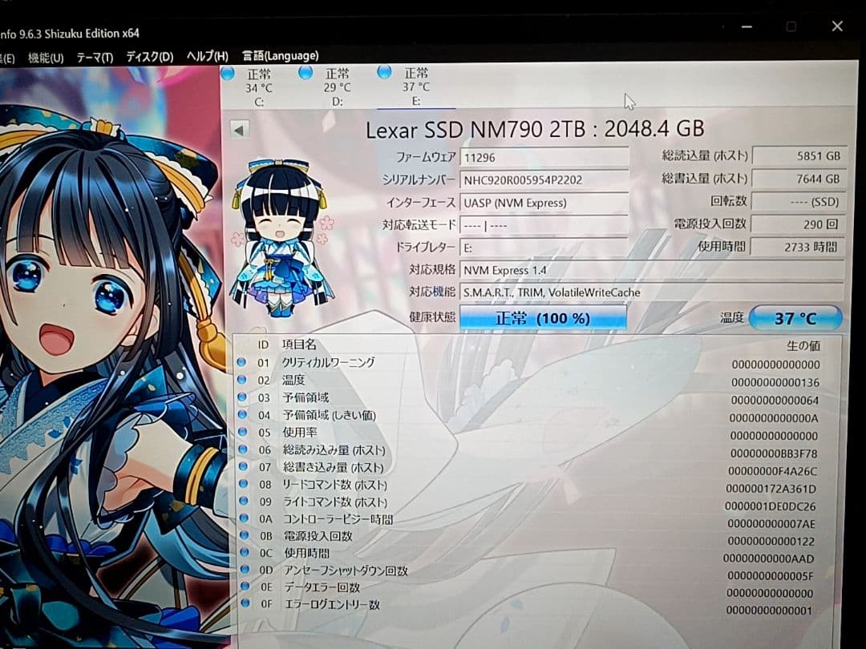Click status dot for row 03 予備領域
Screen dimensions: 866x649
pos(242,397)
